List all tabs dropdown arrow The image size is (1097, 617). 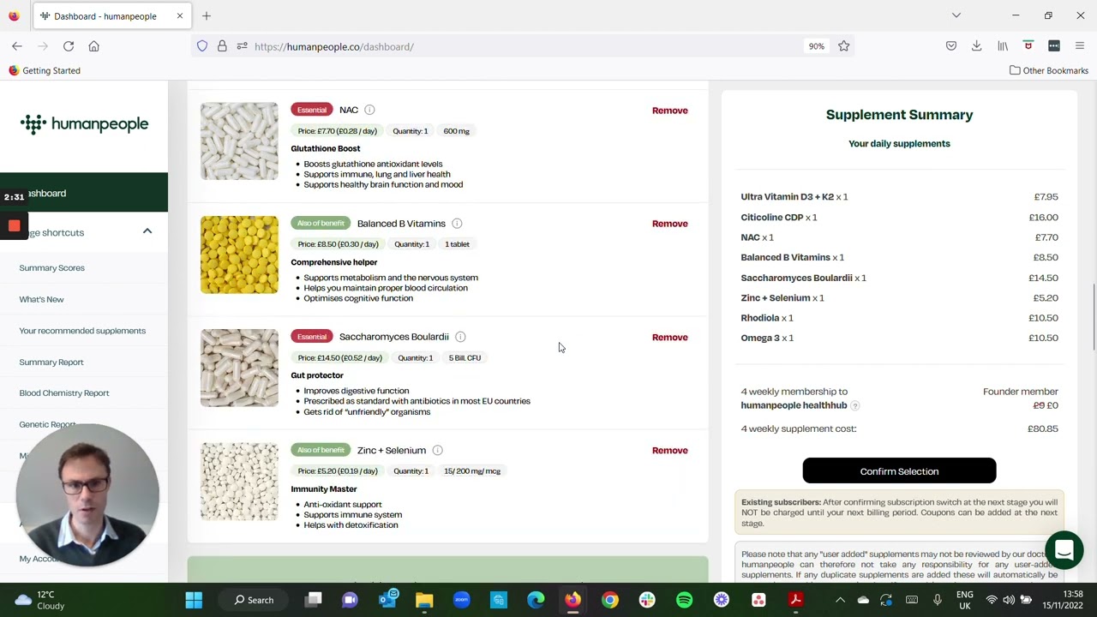click(x=956, y=15)
